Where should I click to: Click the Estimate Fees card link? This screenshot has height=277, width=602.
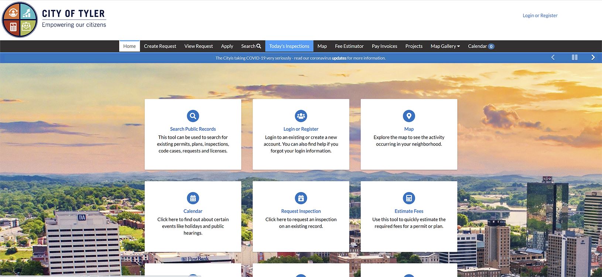pos(409,211)
